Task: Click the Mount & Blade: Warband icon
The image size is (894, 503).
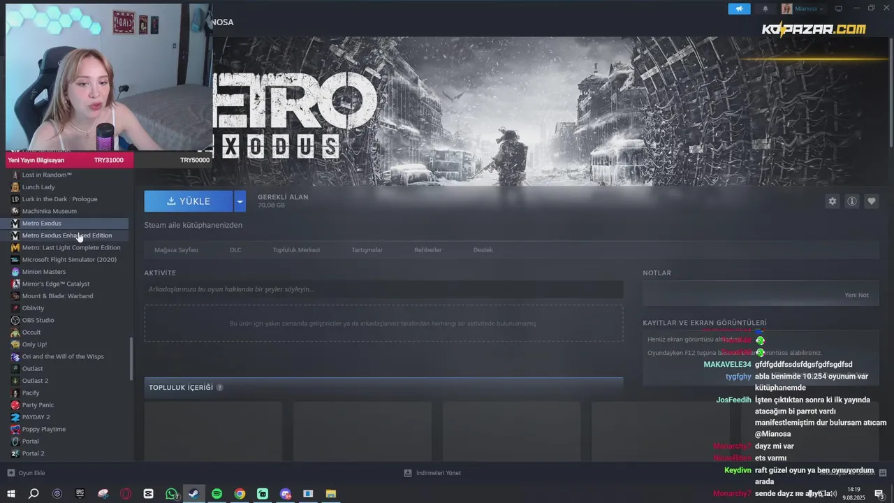Action: tap(15, 296)
